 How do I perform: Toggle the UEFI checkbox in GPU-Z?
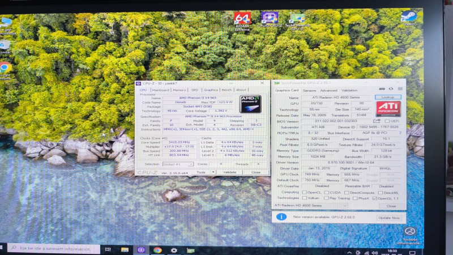coord(387,121)
